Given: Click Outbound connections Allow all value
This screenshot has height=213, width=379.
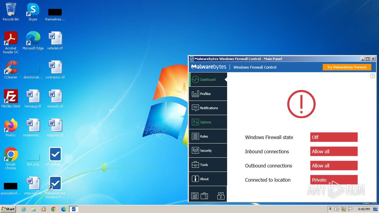Looking at the screenshot, I should tap(334, 166).
